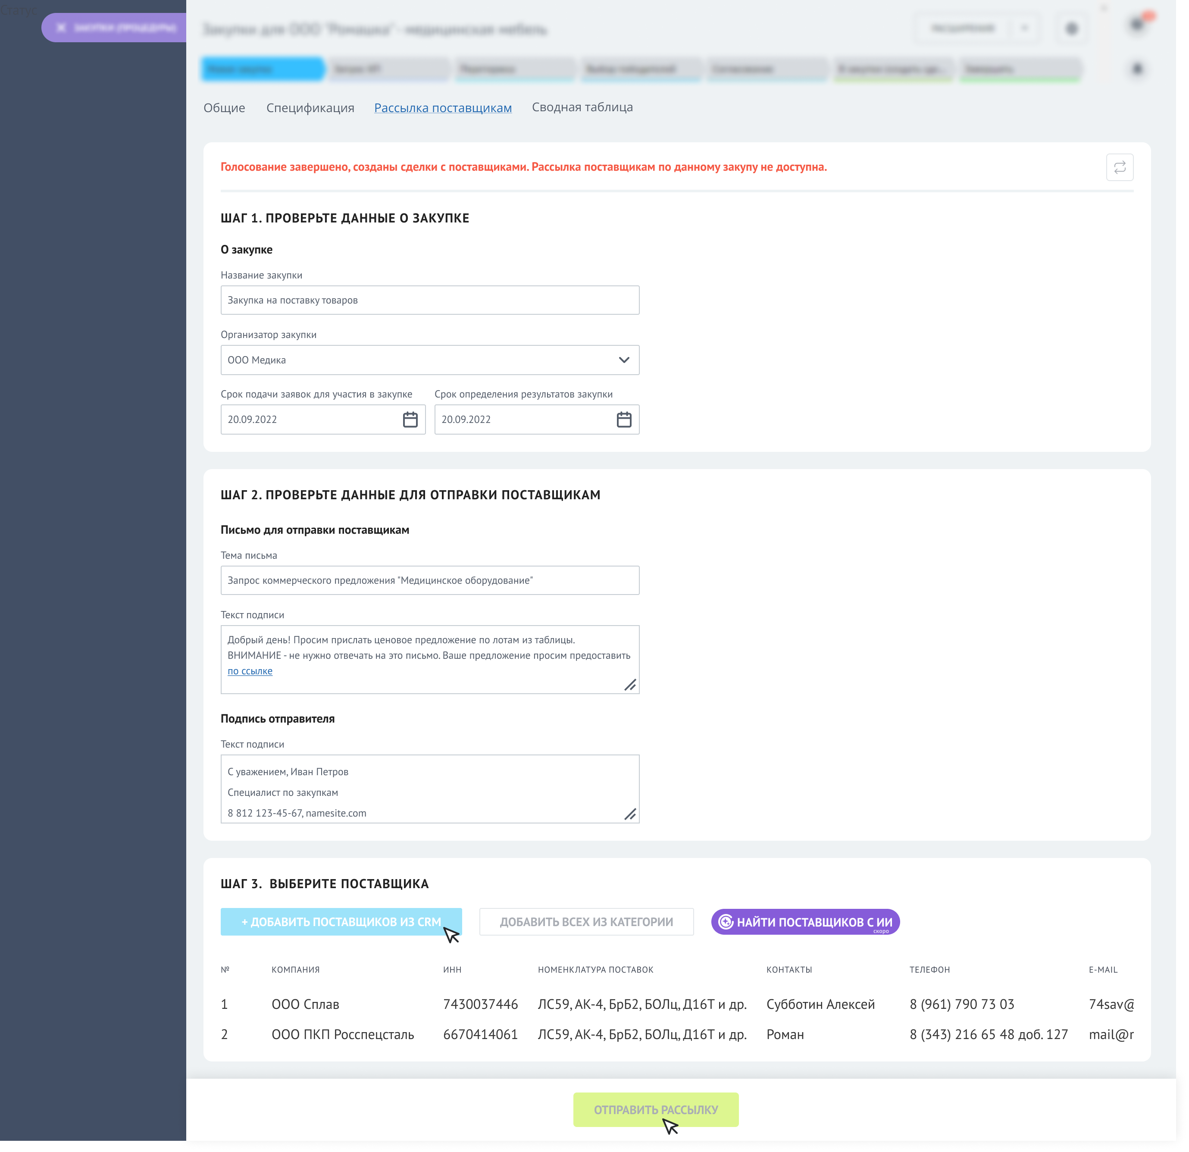Click the notification bell with red badge
The image size is (1189, 1152).
pos(1137,25)
